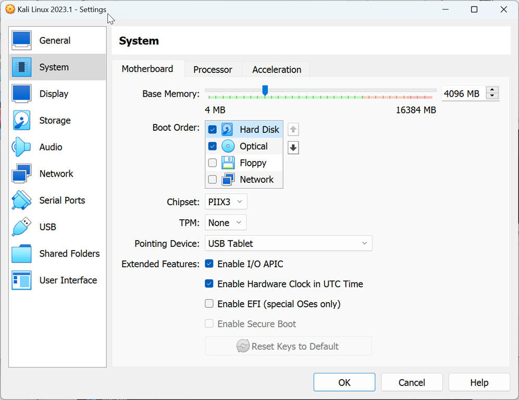519x400 pixels.
Task: Open the Display settings icon
Action: (x=22, y=94)
